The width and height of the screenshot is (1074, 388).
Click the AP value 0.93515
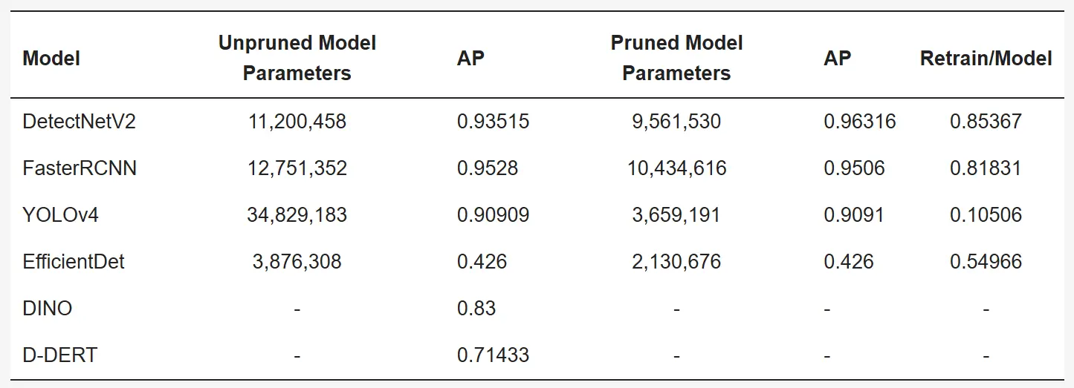[493, 121]
